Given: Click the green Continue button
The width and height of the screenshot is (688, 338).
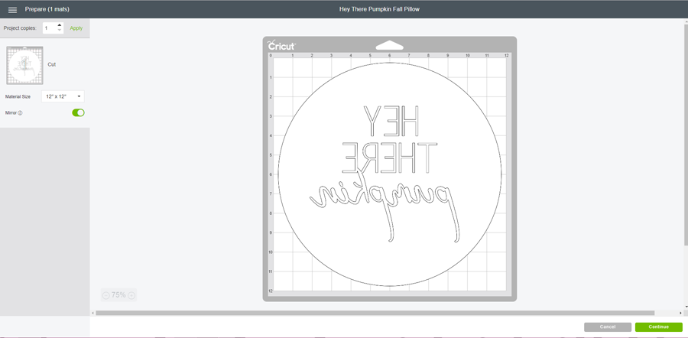Looking at the screenshot, I should pyautogui.click(x=659, y=327).
